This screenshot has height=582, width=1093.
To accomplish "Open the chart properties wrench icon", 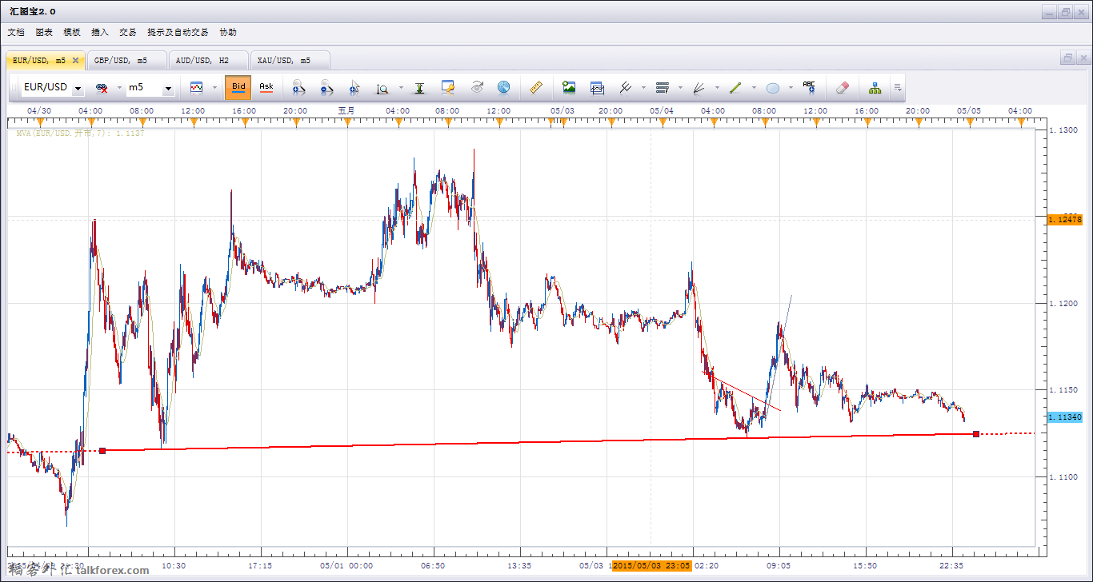I will (447, 87).
